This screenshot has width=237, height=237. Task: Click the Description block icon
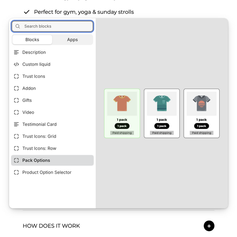16,53
